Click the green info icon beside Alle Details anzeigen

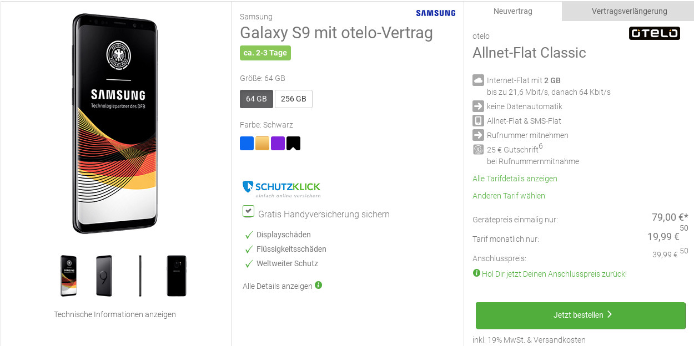point(318,285)
